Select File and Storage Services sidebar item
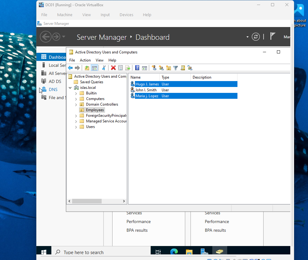 pos(52,98)
